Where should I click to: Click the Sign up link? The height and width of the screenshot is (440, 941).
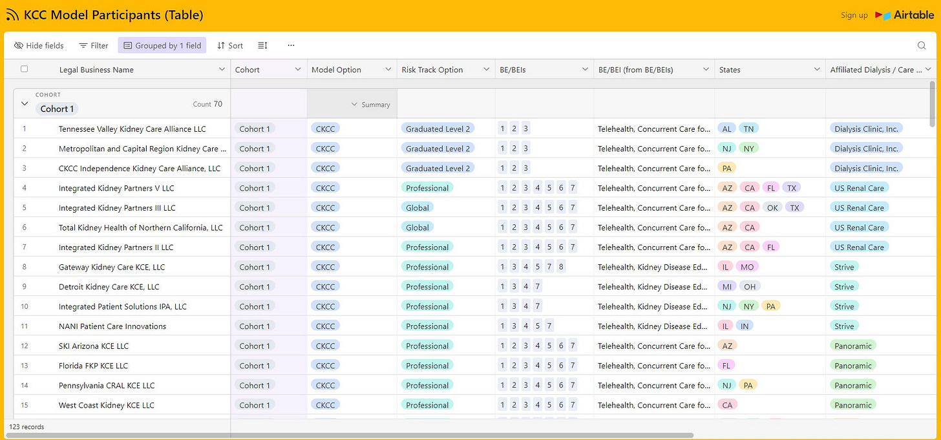click(854, 15)
